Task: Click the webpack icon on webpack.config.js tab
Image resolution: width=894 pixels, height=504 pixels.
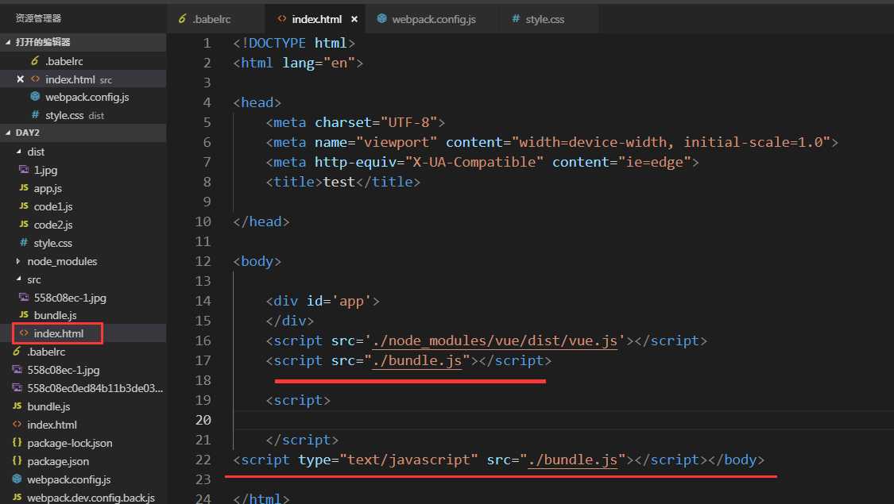Action: pyautogui.click(x=381, y=19)
